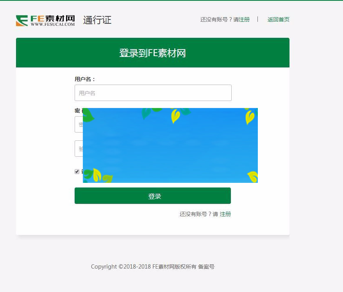Click the yellow leaf graphic on captcha image
This screenshot has width=343, height=292.
coord(175,117)
